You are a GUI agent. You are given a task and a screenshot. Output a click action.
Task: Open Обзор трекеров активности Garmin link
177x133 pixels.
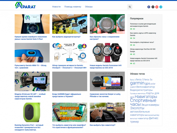[69, 66]
